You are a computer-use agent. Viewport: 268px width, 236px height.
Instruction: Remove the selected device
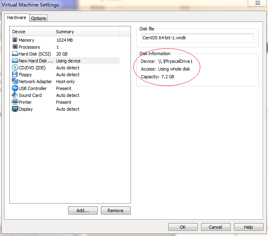[116, 210]
